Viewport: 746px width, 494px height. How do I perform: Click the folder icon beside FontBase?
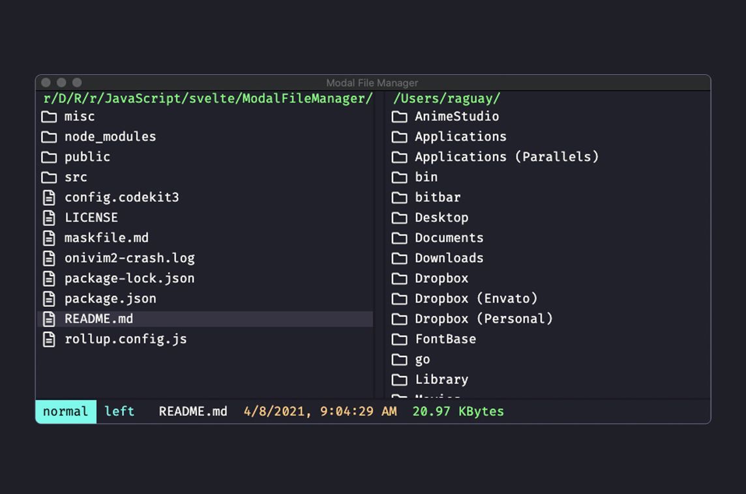[x=399, y=339]
